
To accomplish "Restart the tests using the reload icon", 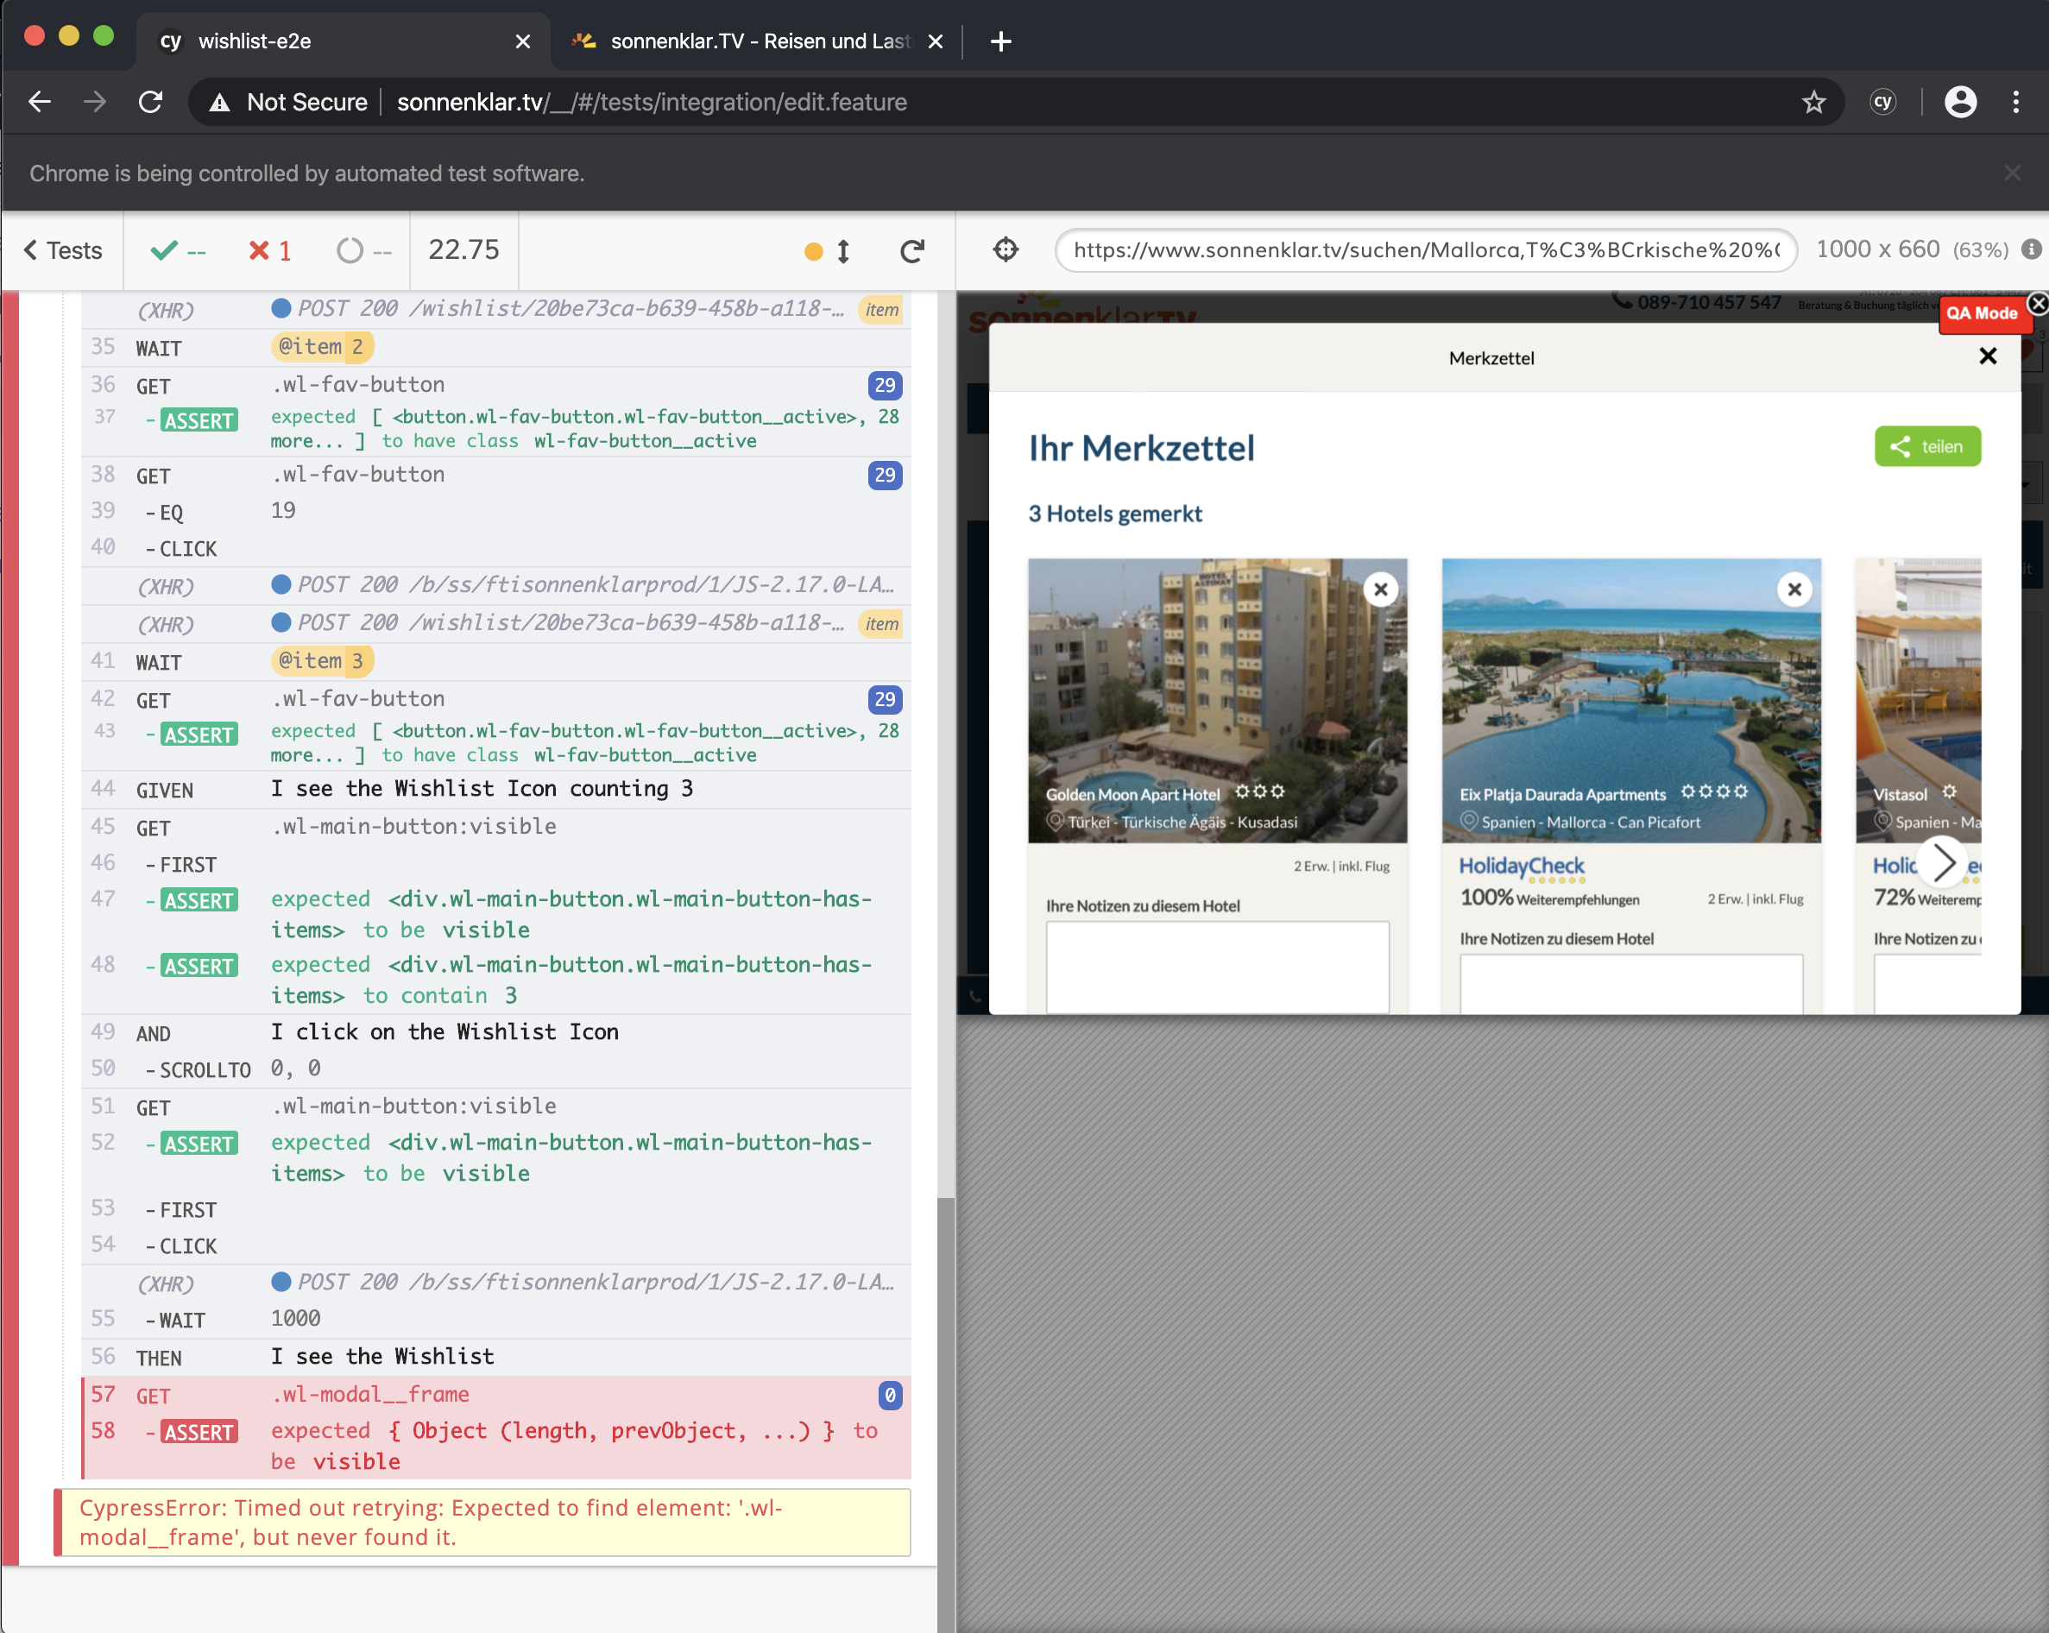I will [911, 250].
